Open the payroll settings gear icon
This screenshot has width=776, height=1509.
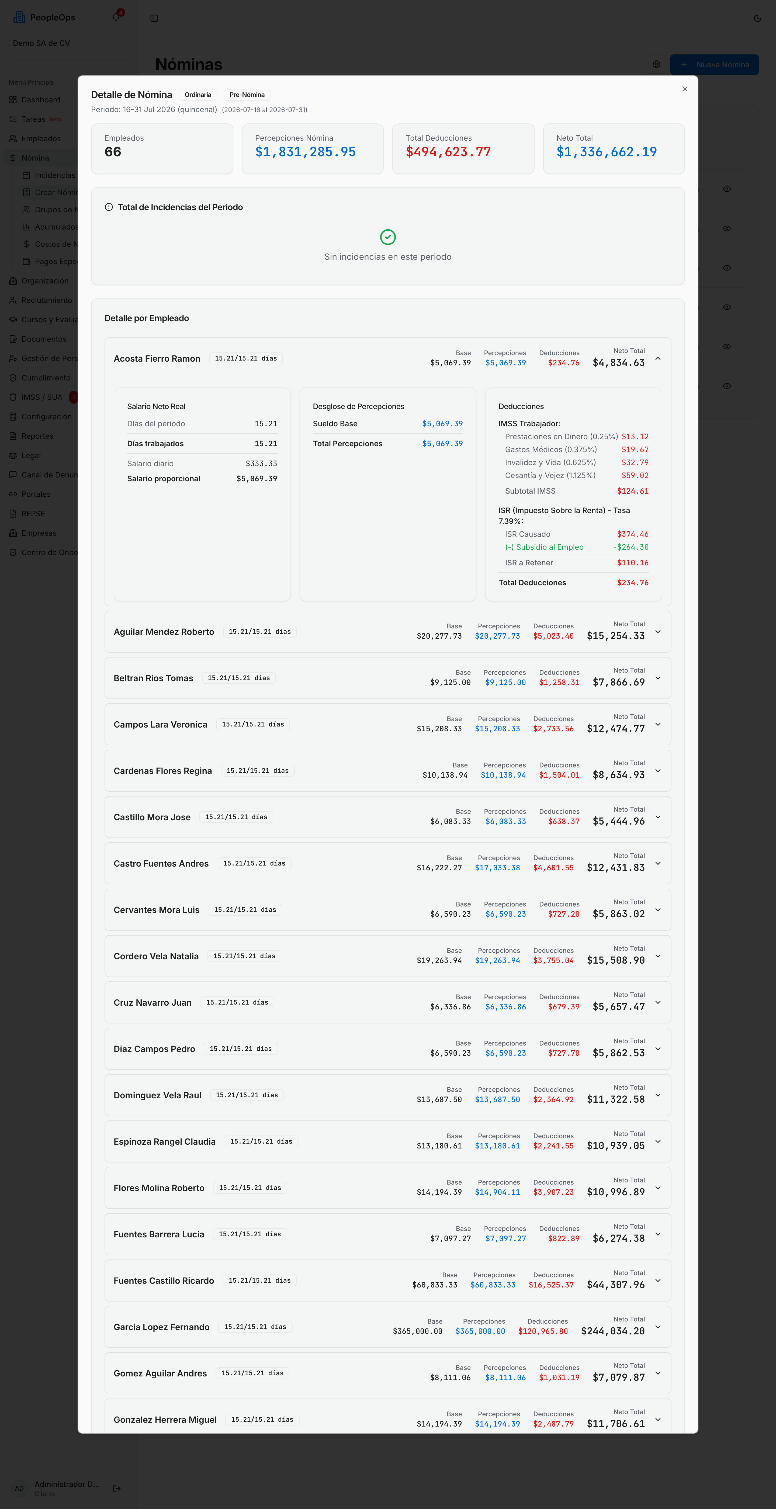coord(656,64)
